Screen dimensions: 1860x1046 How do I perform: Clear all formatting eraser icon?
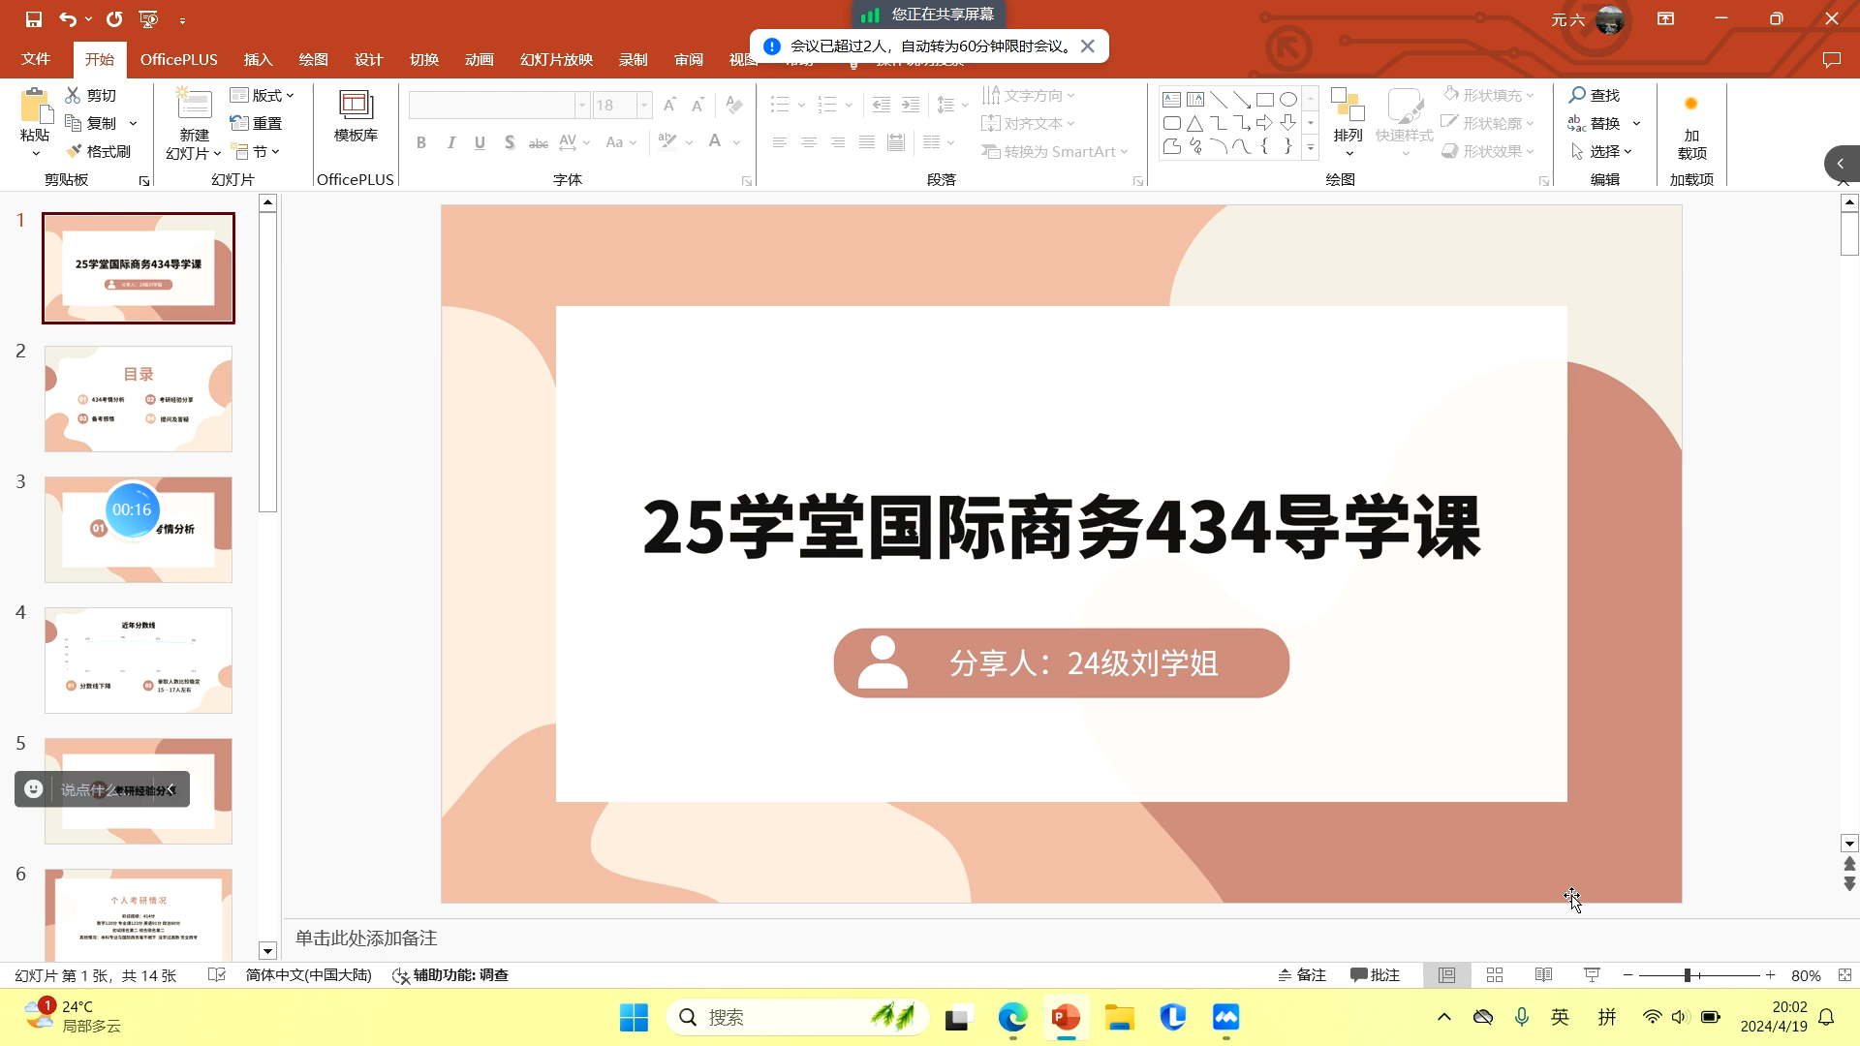[x=734, y=105]
